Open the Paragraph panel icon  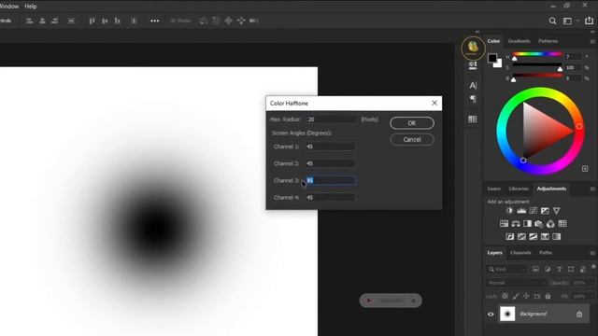click(x=473, y=100)
